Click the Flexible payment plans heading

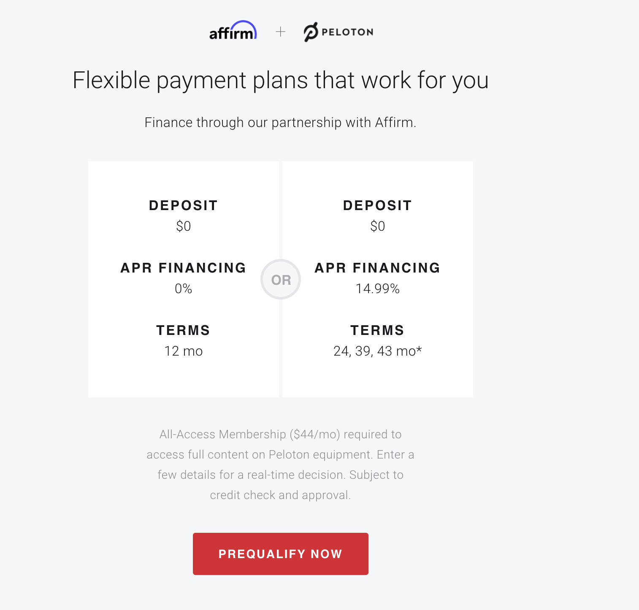coord(281,80)
